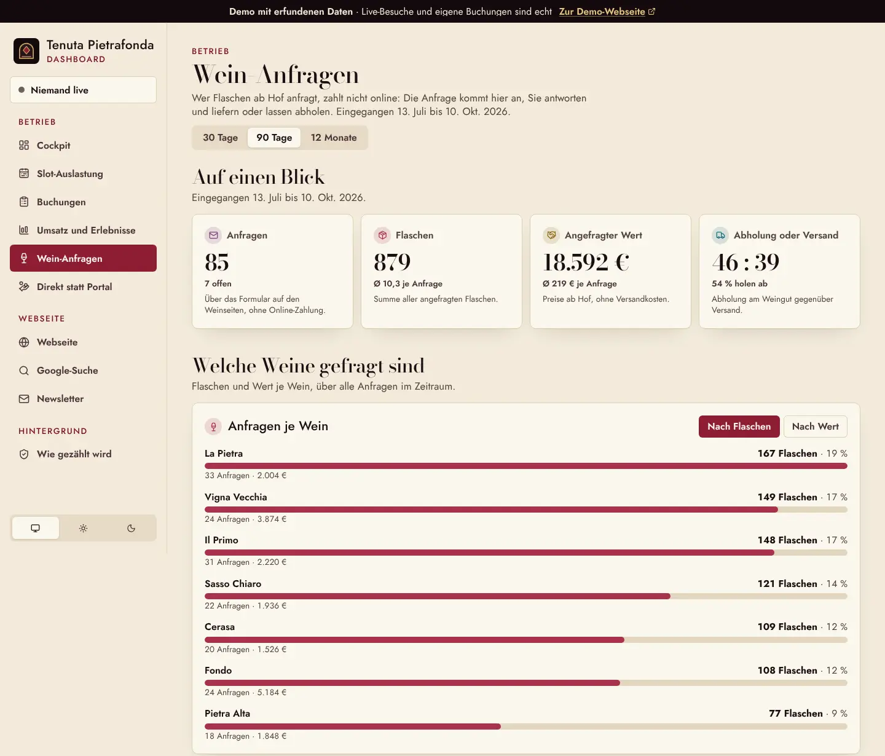Click the text '121 Flaschen'
The height and width of the screenshot is (756, 885).
pyautogui.click(x=787, y=584)
